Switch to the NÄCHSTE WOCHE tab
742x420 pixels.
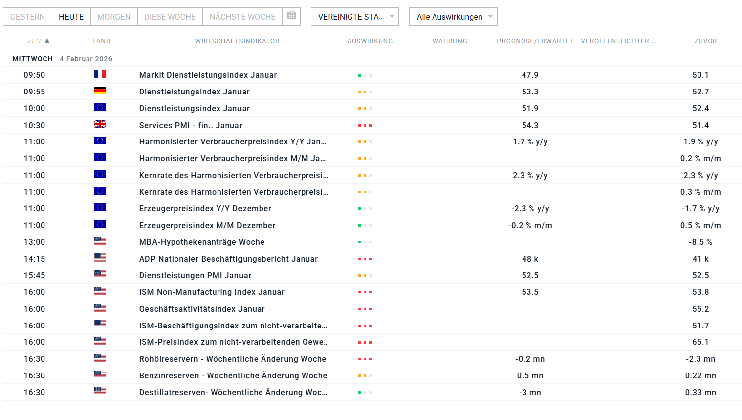click(x=242, y=16)
